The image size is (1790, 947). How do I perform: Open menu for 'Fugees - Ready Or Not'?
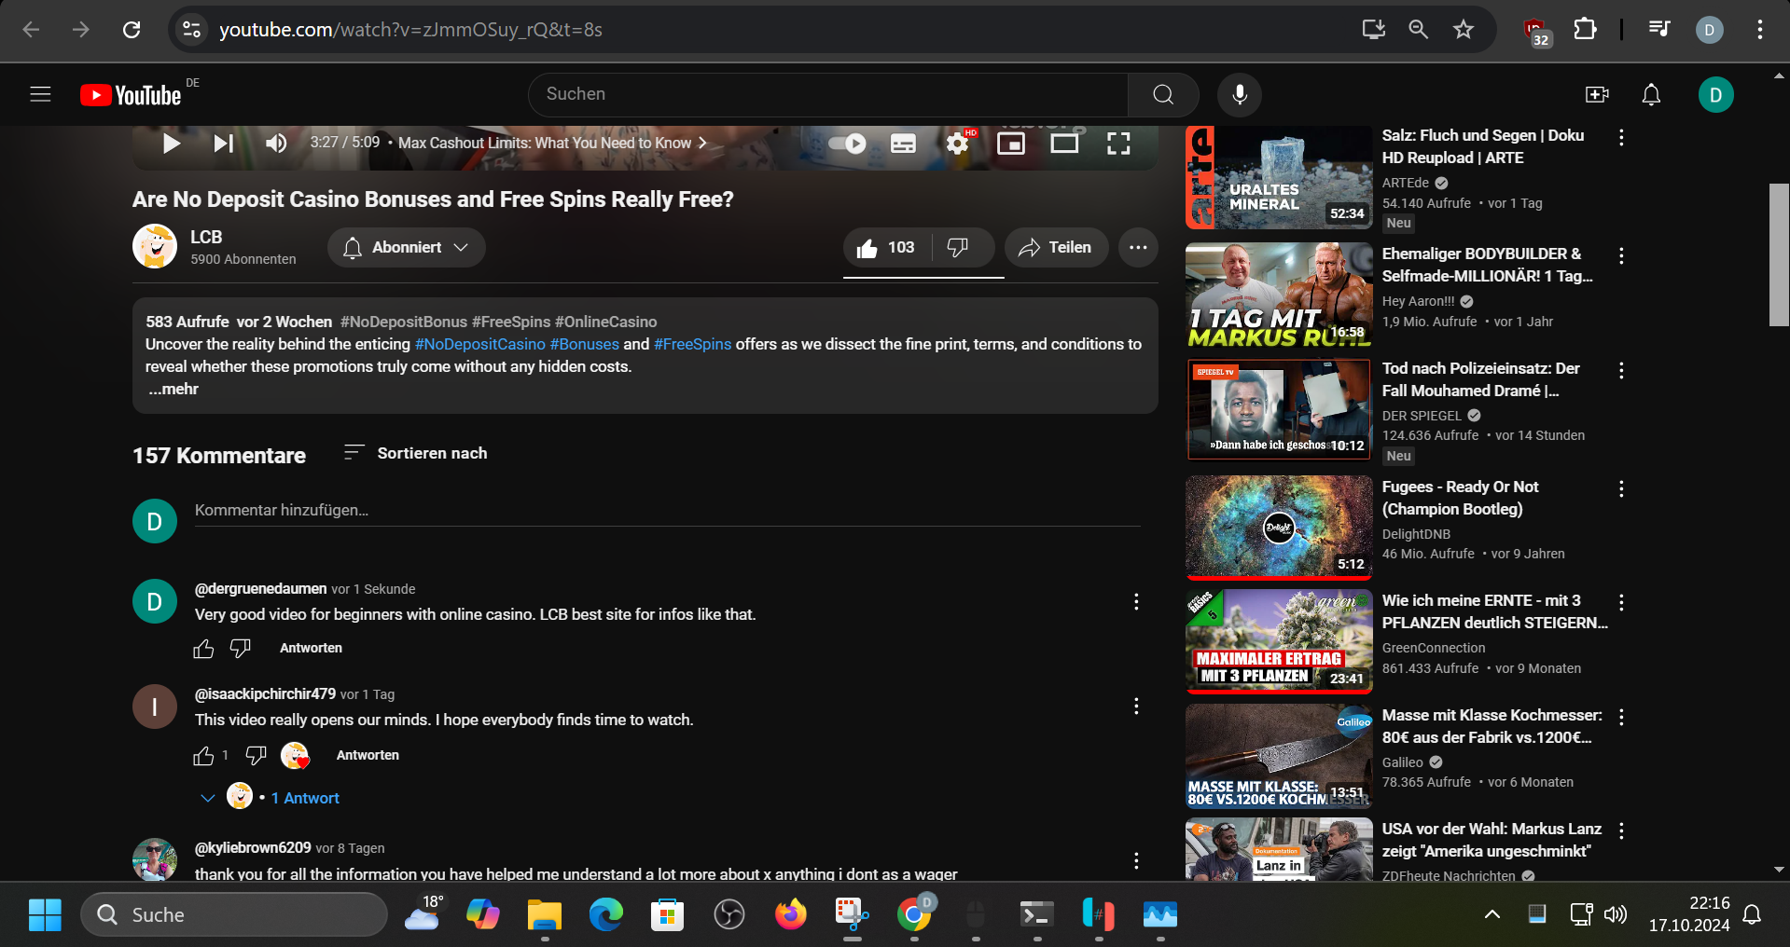click(x=1621, y=489)
